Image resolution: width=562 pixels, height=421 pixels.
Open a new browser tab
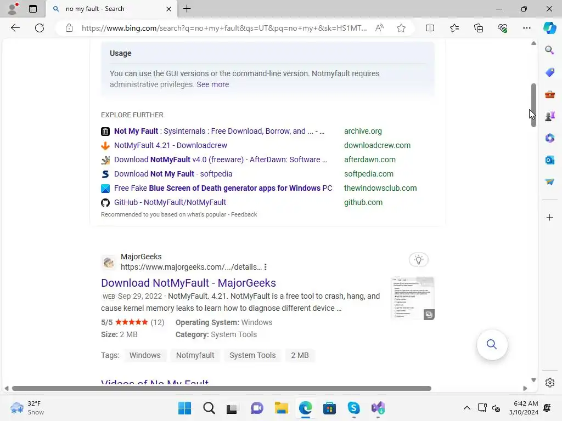187,9
